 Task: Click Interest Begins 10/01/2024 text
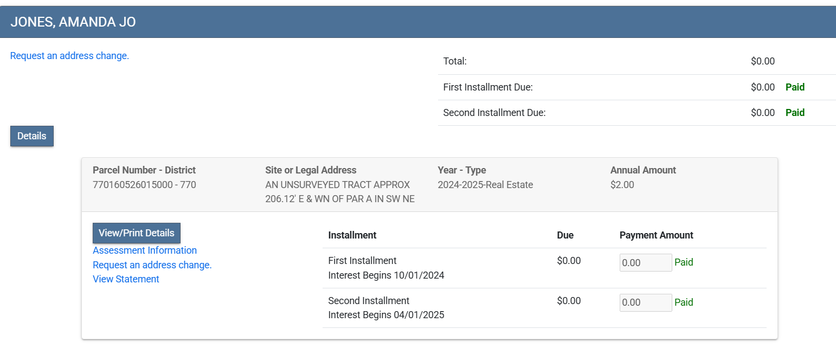coord(386,275)
